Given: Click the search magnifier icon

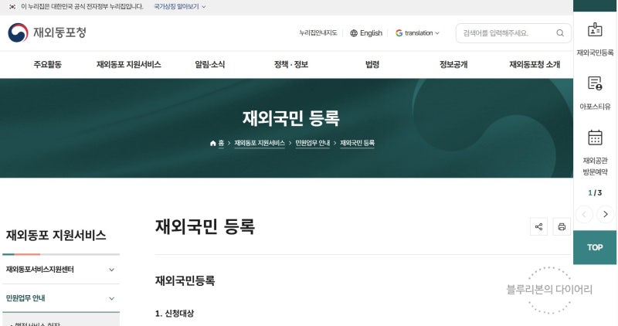Looking at the screenshot, I should coord(560,33).
